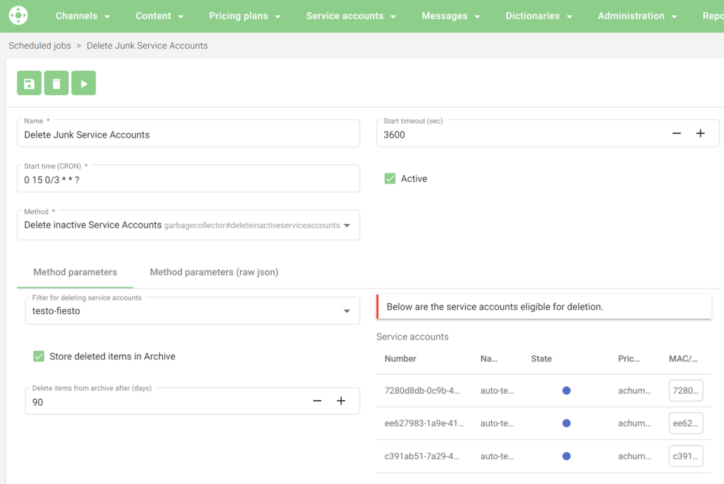Open the Administration menu
The width and height of the screenshot is (724, 484).
pos(637,16)
